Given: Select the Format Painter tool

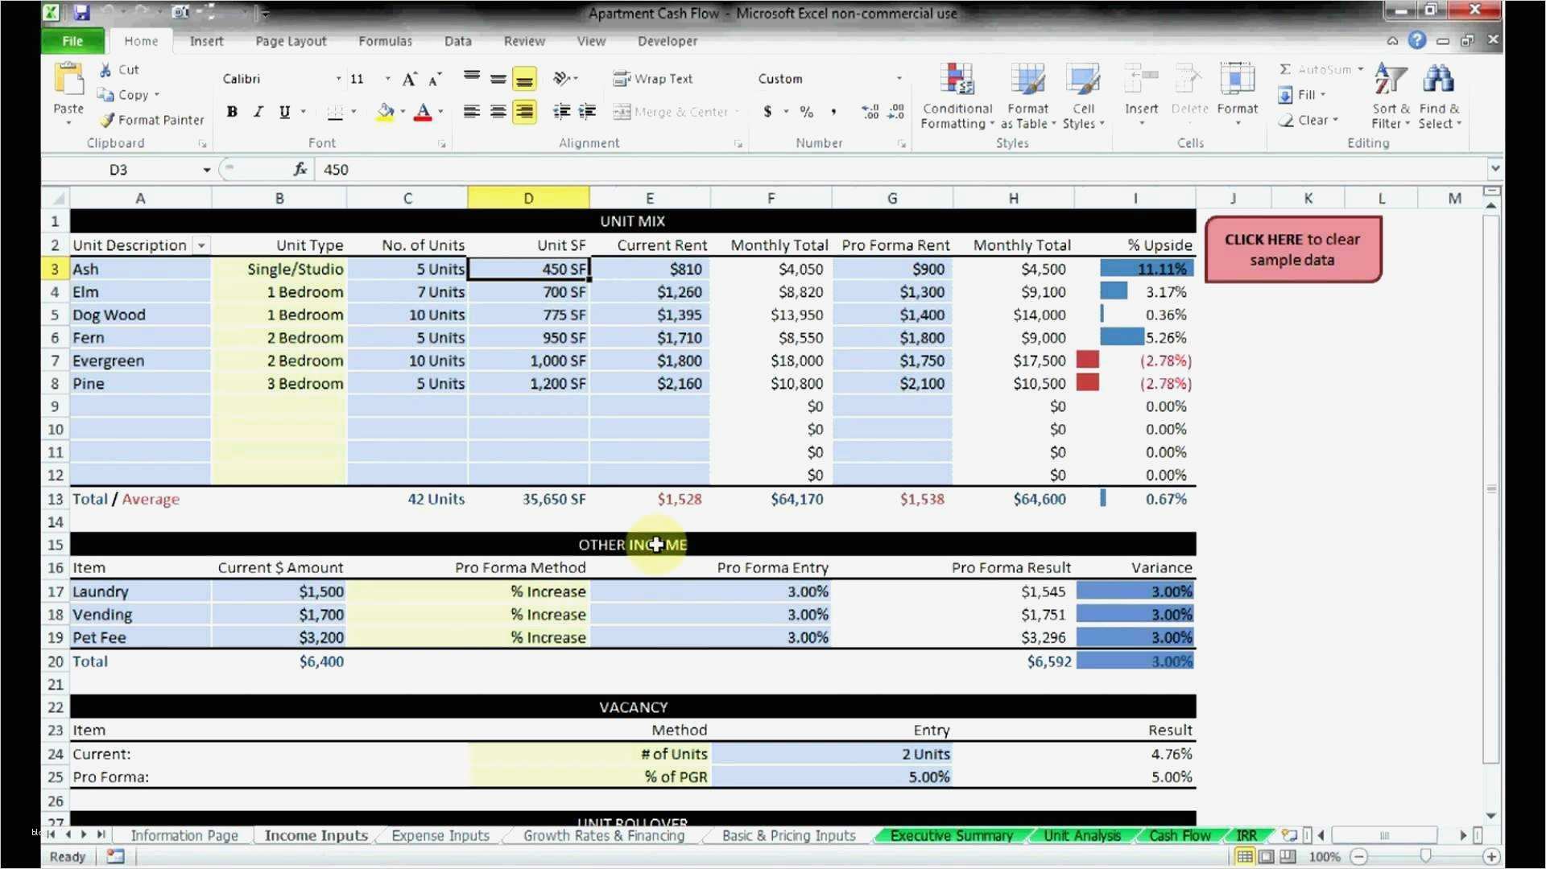Looking at the screenshot, I should [x=151, y=119].
